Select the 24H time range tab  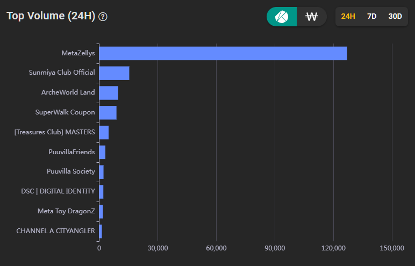coord(348,17)
